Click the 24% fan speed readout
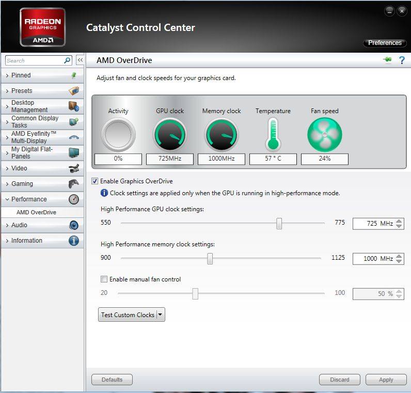411x393 pixels. click(x=325, y=159)
